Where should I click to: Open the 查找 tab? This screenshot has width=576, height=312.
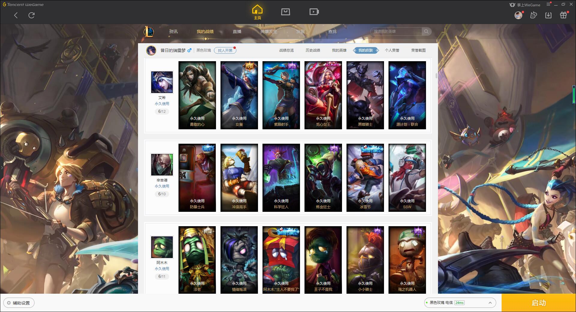tap(332, 31)
